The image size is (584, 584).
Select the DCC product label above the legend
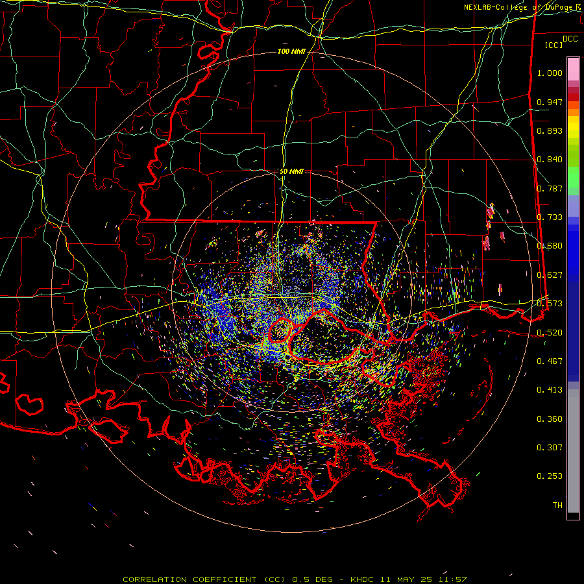tap(570, 39)
